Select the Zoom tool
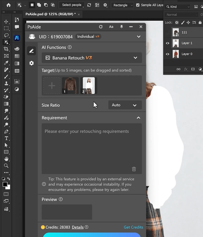This screenshot has height=237, width=203. 6,165
